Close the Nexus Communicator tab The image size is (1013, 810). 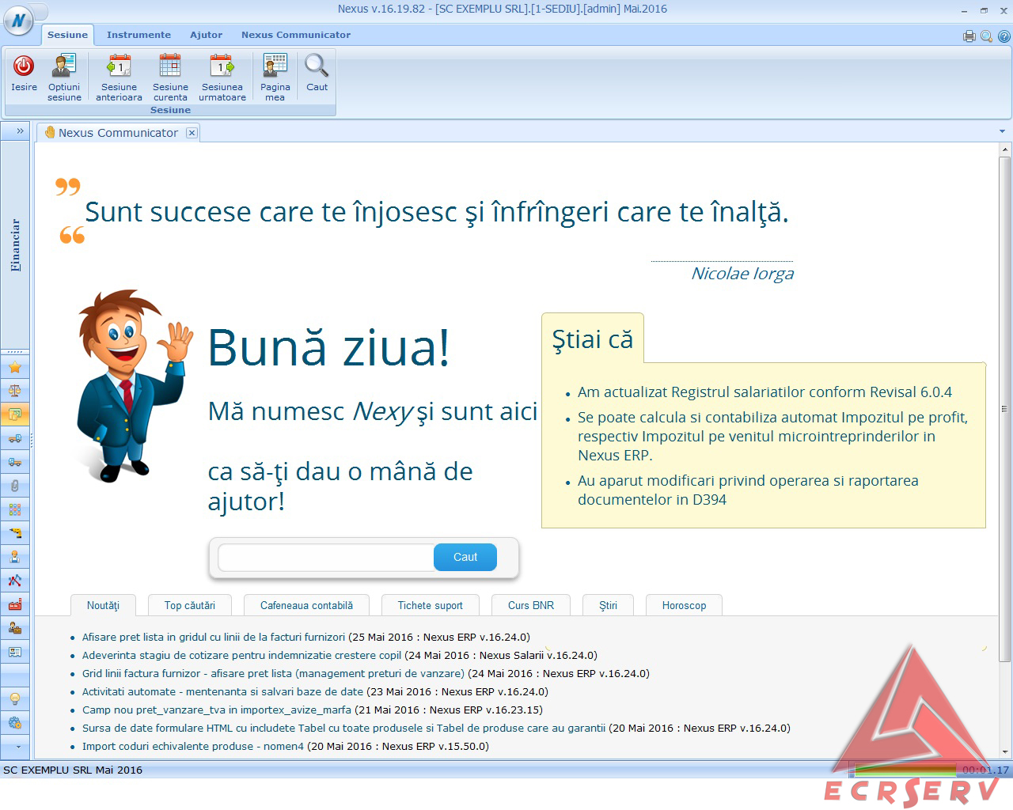192,133
